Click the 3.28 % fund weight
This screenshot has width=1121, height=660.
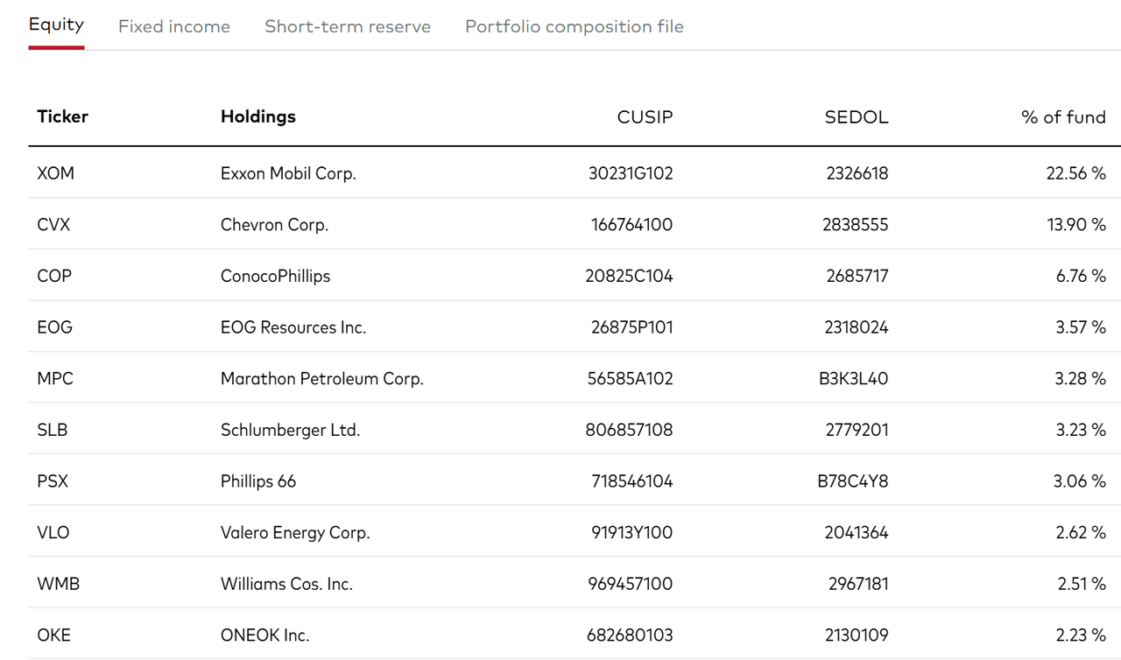click(1082, 379)
